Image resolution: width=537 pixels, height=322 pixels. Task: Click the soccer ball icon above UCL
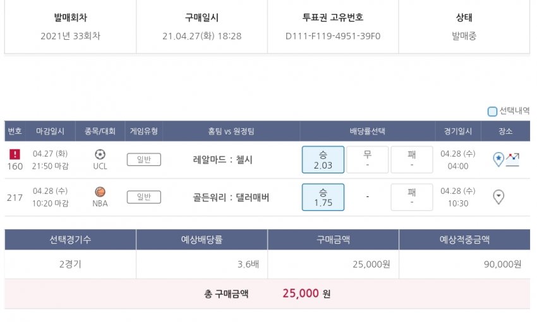100,154
